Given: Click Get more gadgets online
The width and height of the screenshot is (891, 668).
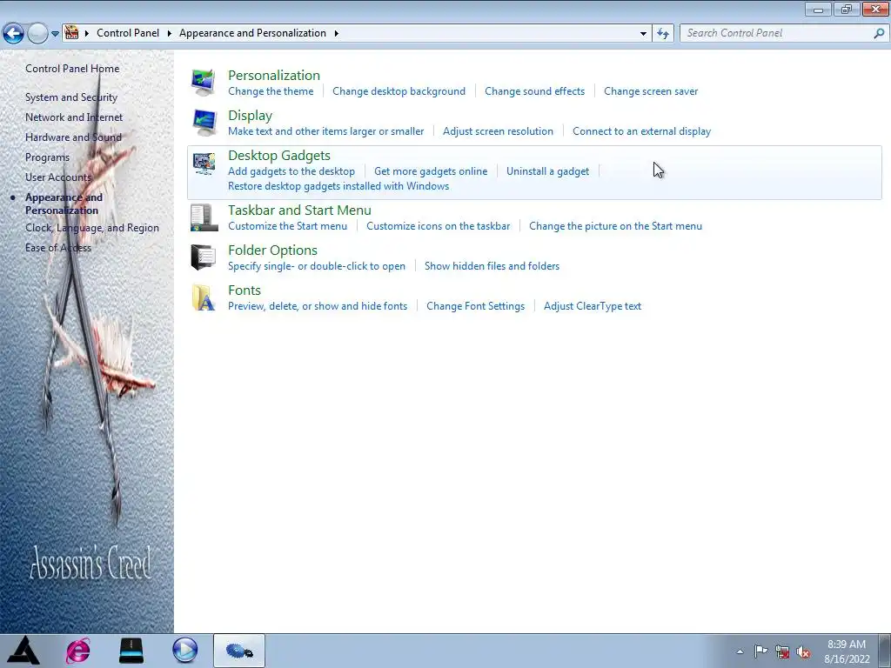Looking at the screenshot, I should (x=431, y=171).
